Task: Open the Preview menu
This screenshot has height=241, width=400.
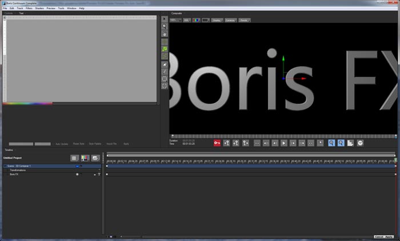Action: pyautogui.click(x=51, y=9)
